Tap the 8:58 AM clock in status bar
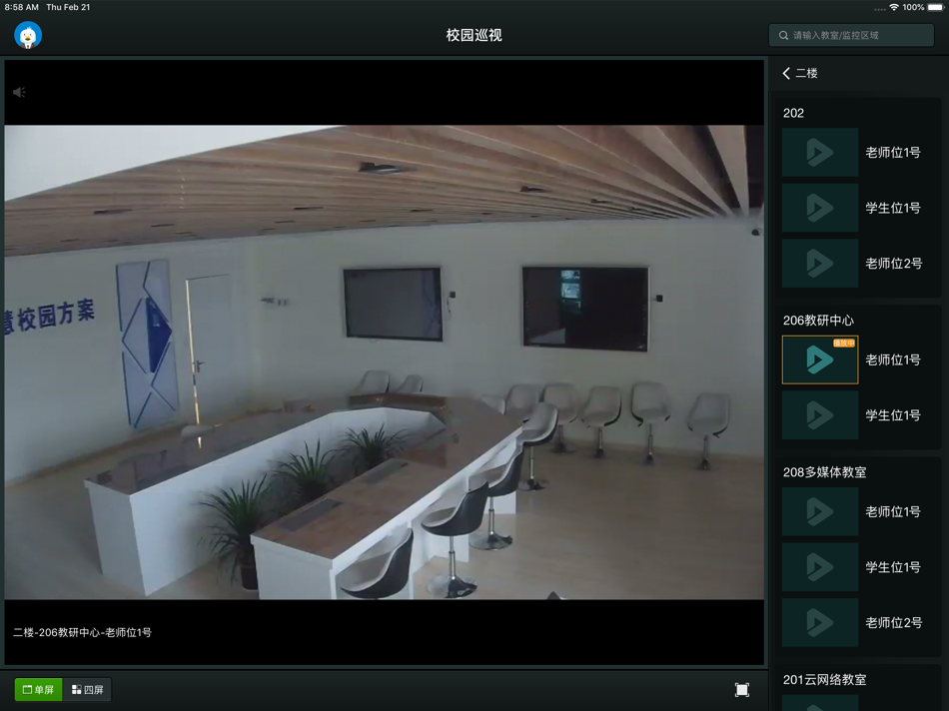 (x=21, y=7)
